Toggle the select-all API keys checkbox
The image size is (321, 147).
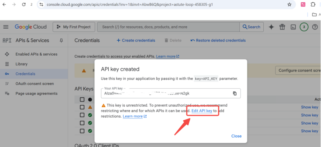click(82, 99)
